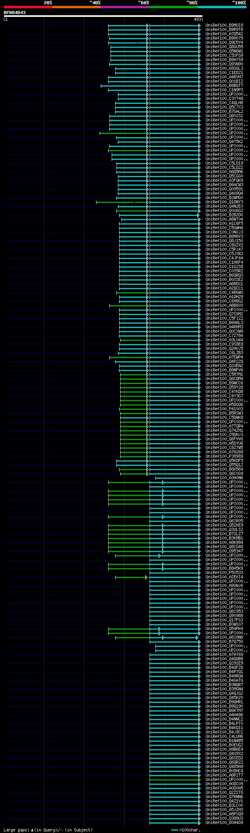Click hit label UniRef100_P41003

(224, 409)
